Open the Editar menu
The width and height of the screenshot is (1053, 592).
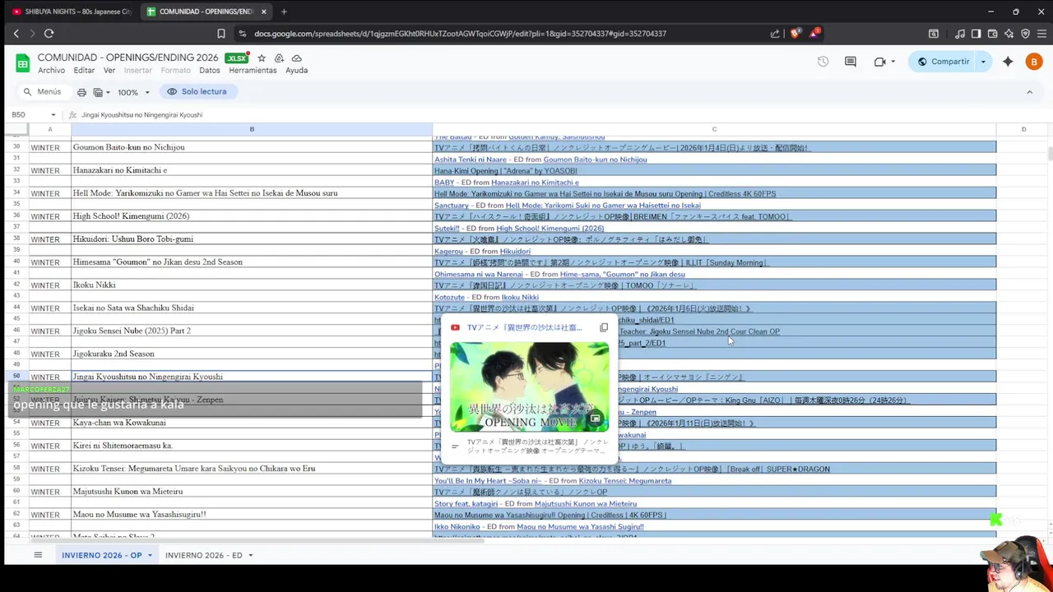click(x=84, y=71)
